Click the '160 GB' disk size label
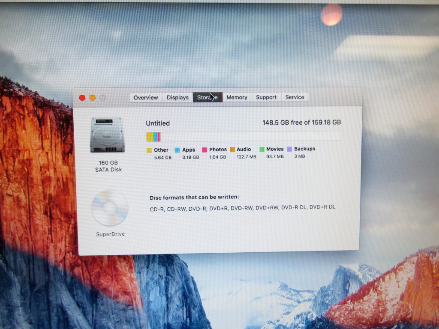Viewport: 439px width, 329px height. pyautogui.click(x=108, y=162)
